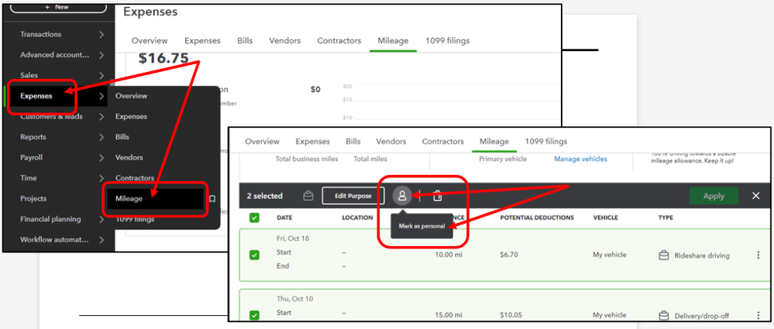The width and height of the screenshot is (774, 329).
Task: Close the selection bar with the X
Action: tap(755, 196)
